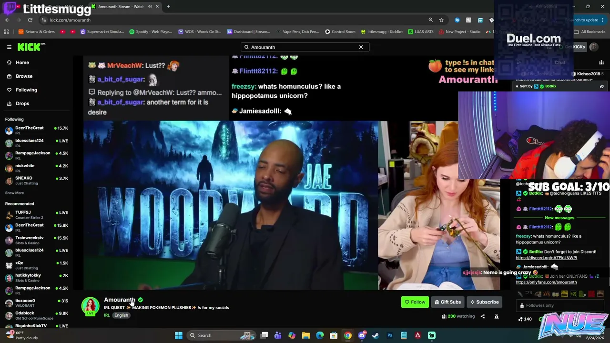Open littlesmugg KickBot bookmark
The image size is (610, 343).
pos(382,32)
